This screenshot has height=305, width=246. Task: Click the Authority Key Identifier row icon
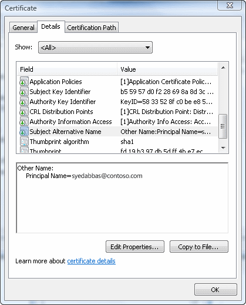click(x=24, y=102)
